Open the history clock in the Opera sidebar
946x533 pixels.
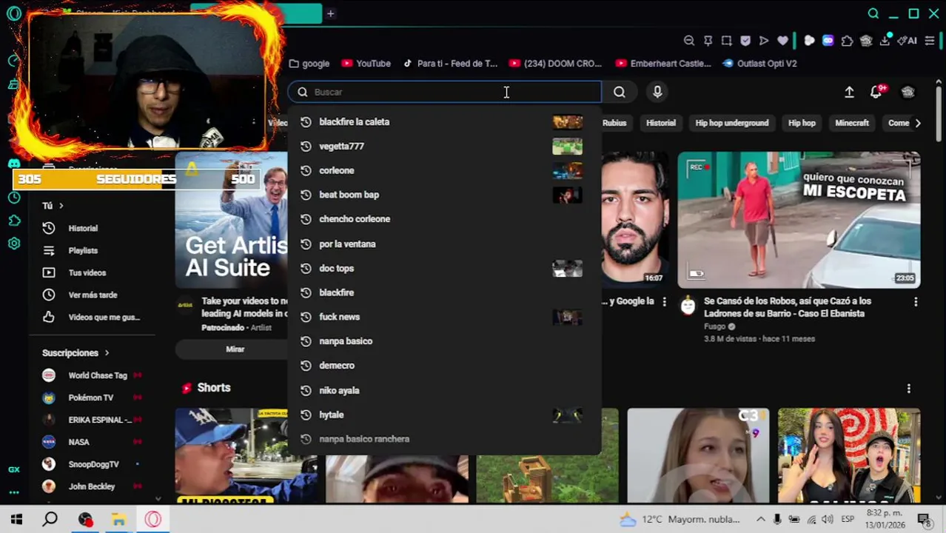pos(14,198)
